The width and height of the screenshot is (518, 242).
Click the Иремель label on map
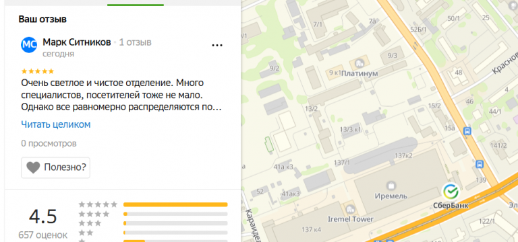click(391, 196)
